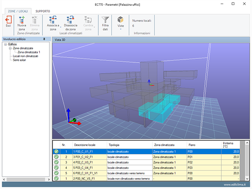Open the Associa a zona dropdown arrow
252x189 pixels.
point(60,27)
